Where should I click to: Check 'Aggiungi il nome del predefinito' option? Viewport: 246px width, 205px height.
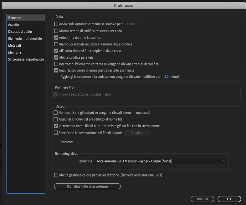[x=56, y=119]
